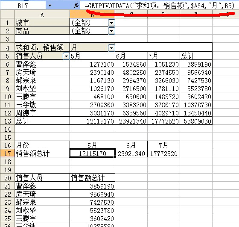Select row 13 header

tap(8, 121)
